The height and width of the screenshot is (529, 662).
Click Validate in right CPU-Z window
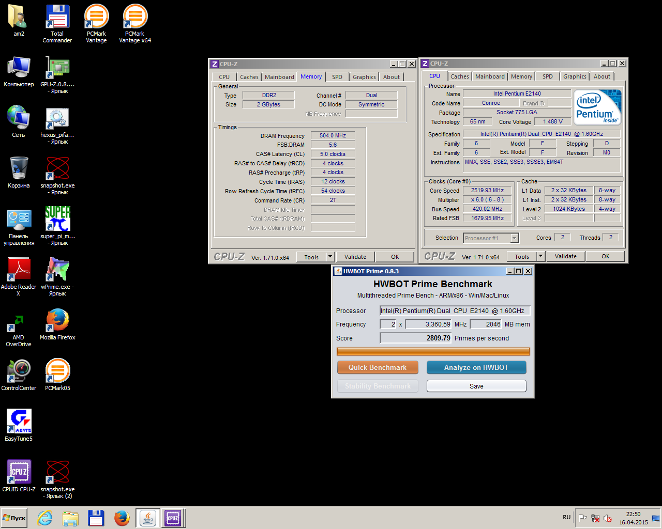pos(566,256)
